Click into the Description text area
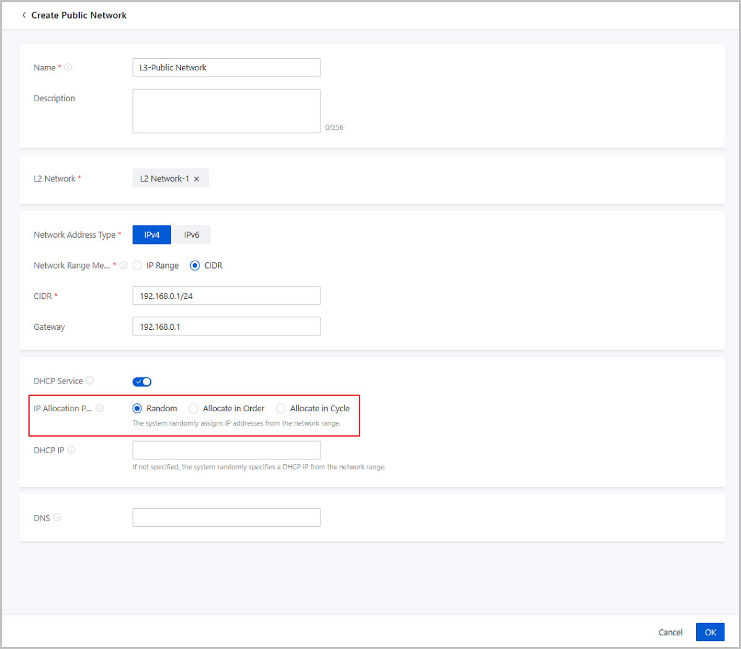 coord(226,111)
